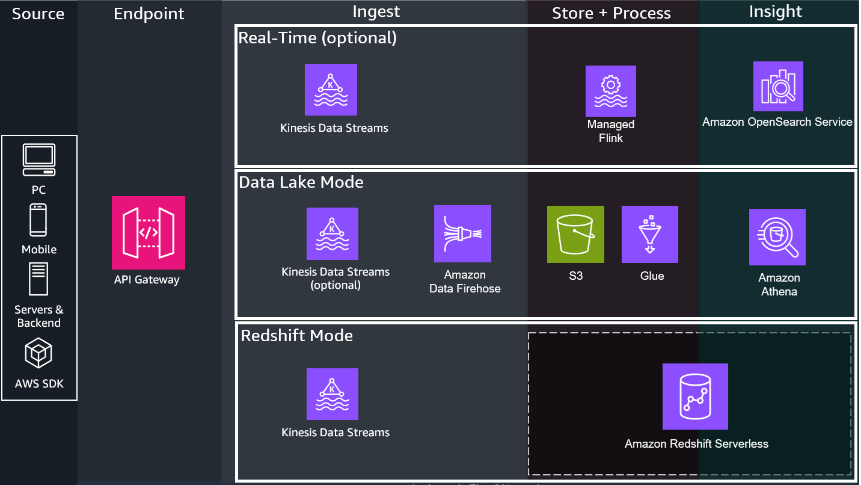861x485 pixels.
Task: Click the PC monitor icon
Action: (x=39, y=160)
